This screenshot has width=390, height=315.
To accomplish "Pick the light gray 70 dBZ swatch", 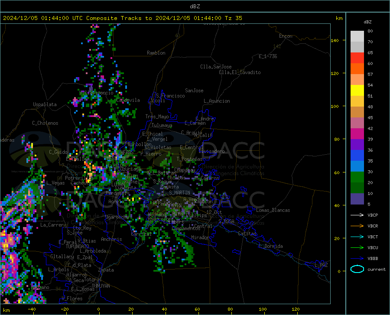I will pyautogui.click(x=357, y=36).
